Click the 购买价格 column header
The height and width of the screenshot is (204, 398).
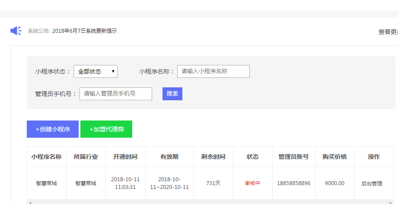334,157
